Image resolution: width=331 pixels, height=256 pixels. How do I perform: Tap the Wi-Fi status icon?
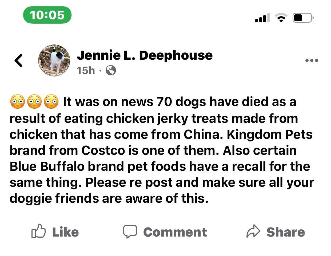281,18
